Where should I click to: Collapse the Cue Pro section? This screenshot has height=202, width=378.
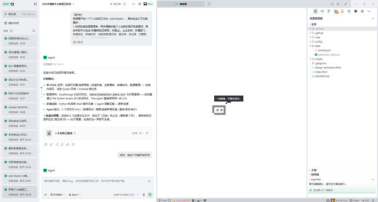click(315, 180)
